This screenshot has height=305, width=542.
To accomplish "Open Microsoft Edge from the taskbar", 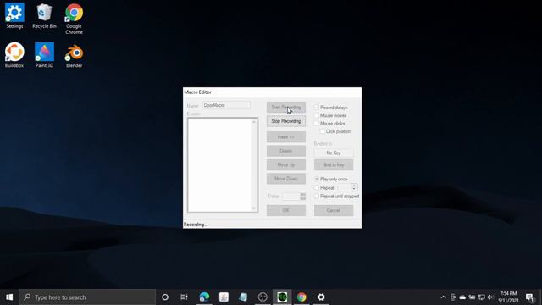I will (204, 297).
